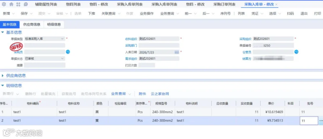Click 退出 in the toolbar
This screenshot has width=323, height=139.
(x=304, y=14)
